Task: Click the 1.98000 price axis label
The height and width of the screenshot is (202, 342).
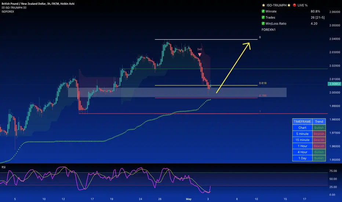Action: (x=335, y=119)
